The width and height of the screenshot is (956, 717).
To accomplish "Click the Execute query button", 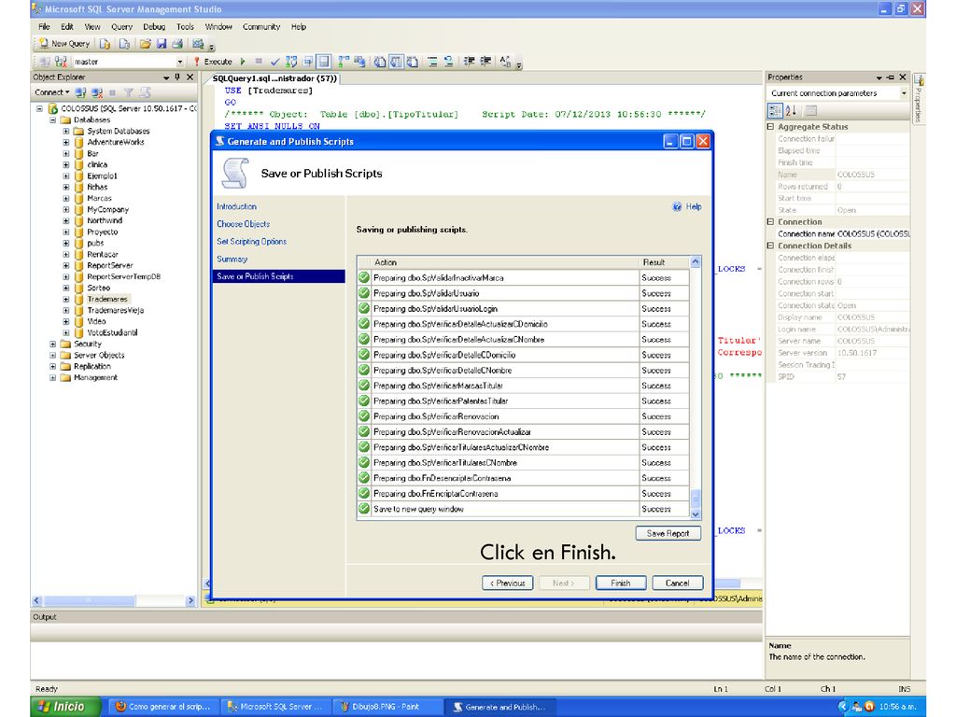I will pos(213,62).
